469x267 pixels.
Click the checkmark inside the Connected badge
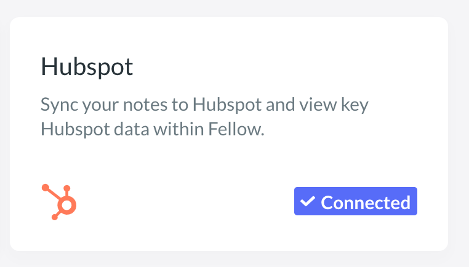[x=308, y=201]
